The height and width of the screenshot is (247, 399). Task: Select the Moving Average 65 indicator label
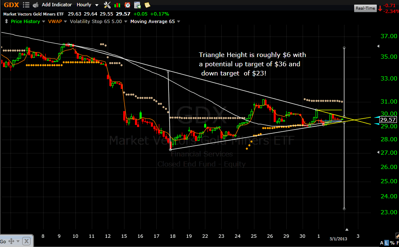[153, 21]
